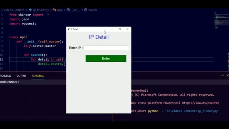Click the ip_finder.py path in terminal command
The width and height of the screenshot is (229, 129).
coord(192,111)
